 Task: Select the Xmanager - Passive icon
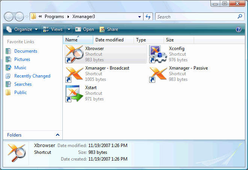click(x=158, y=74)
